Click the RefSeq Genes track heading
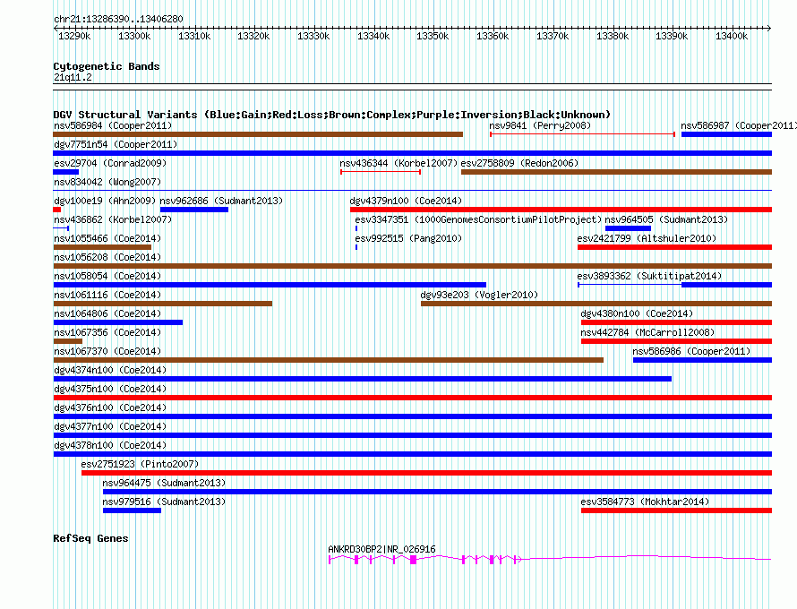The image size is (797, 609). pyautogui.click(x=90, y=538)
